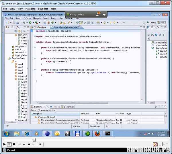The height and width of the screenshot is (154, 172).
Task: Open Sharing Desktop dropdown arrow
Action: pyautogui.click(x=104, y=15)
